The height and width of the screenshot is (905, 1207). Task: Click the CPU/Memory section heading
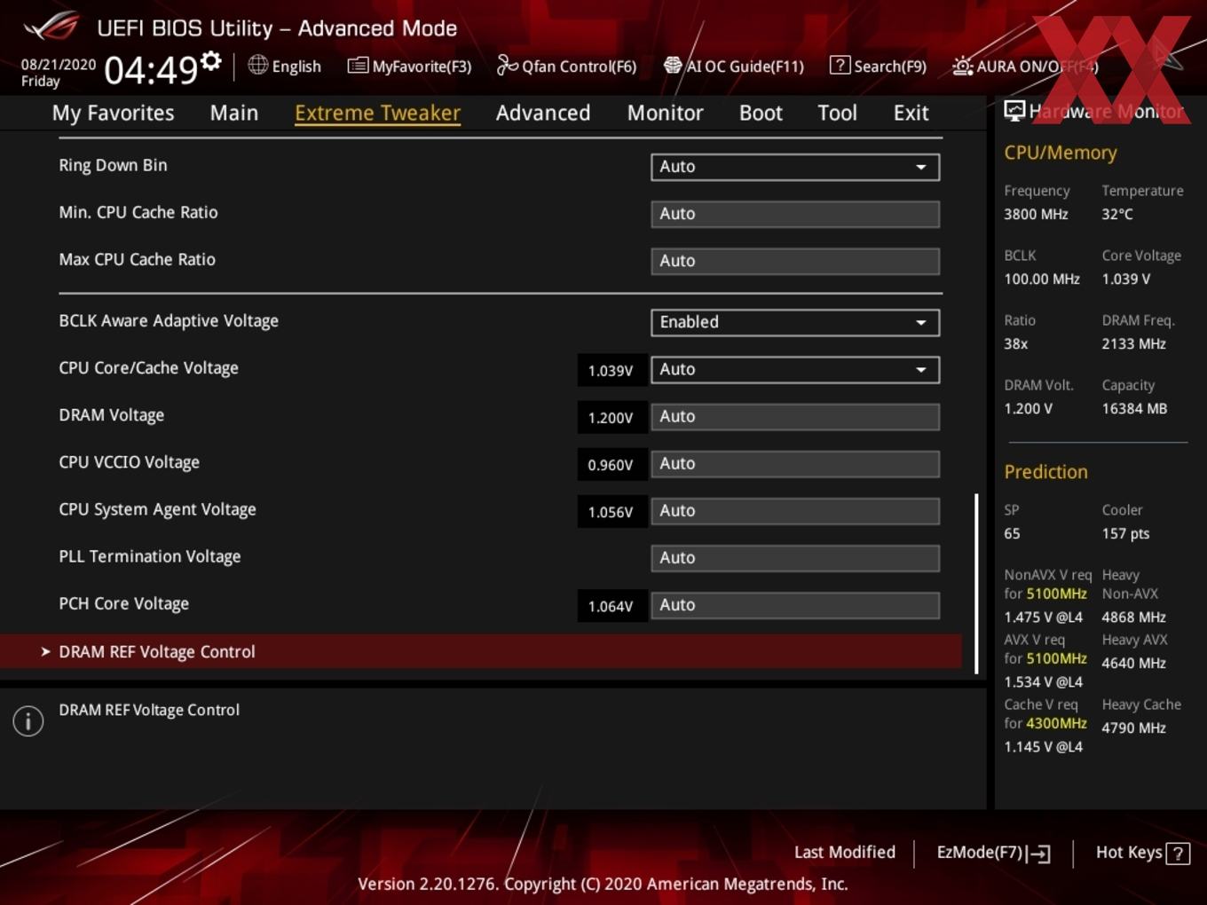1061,153
